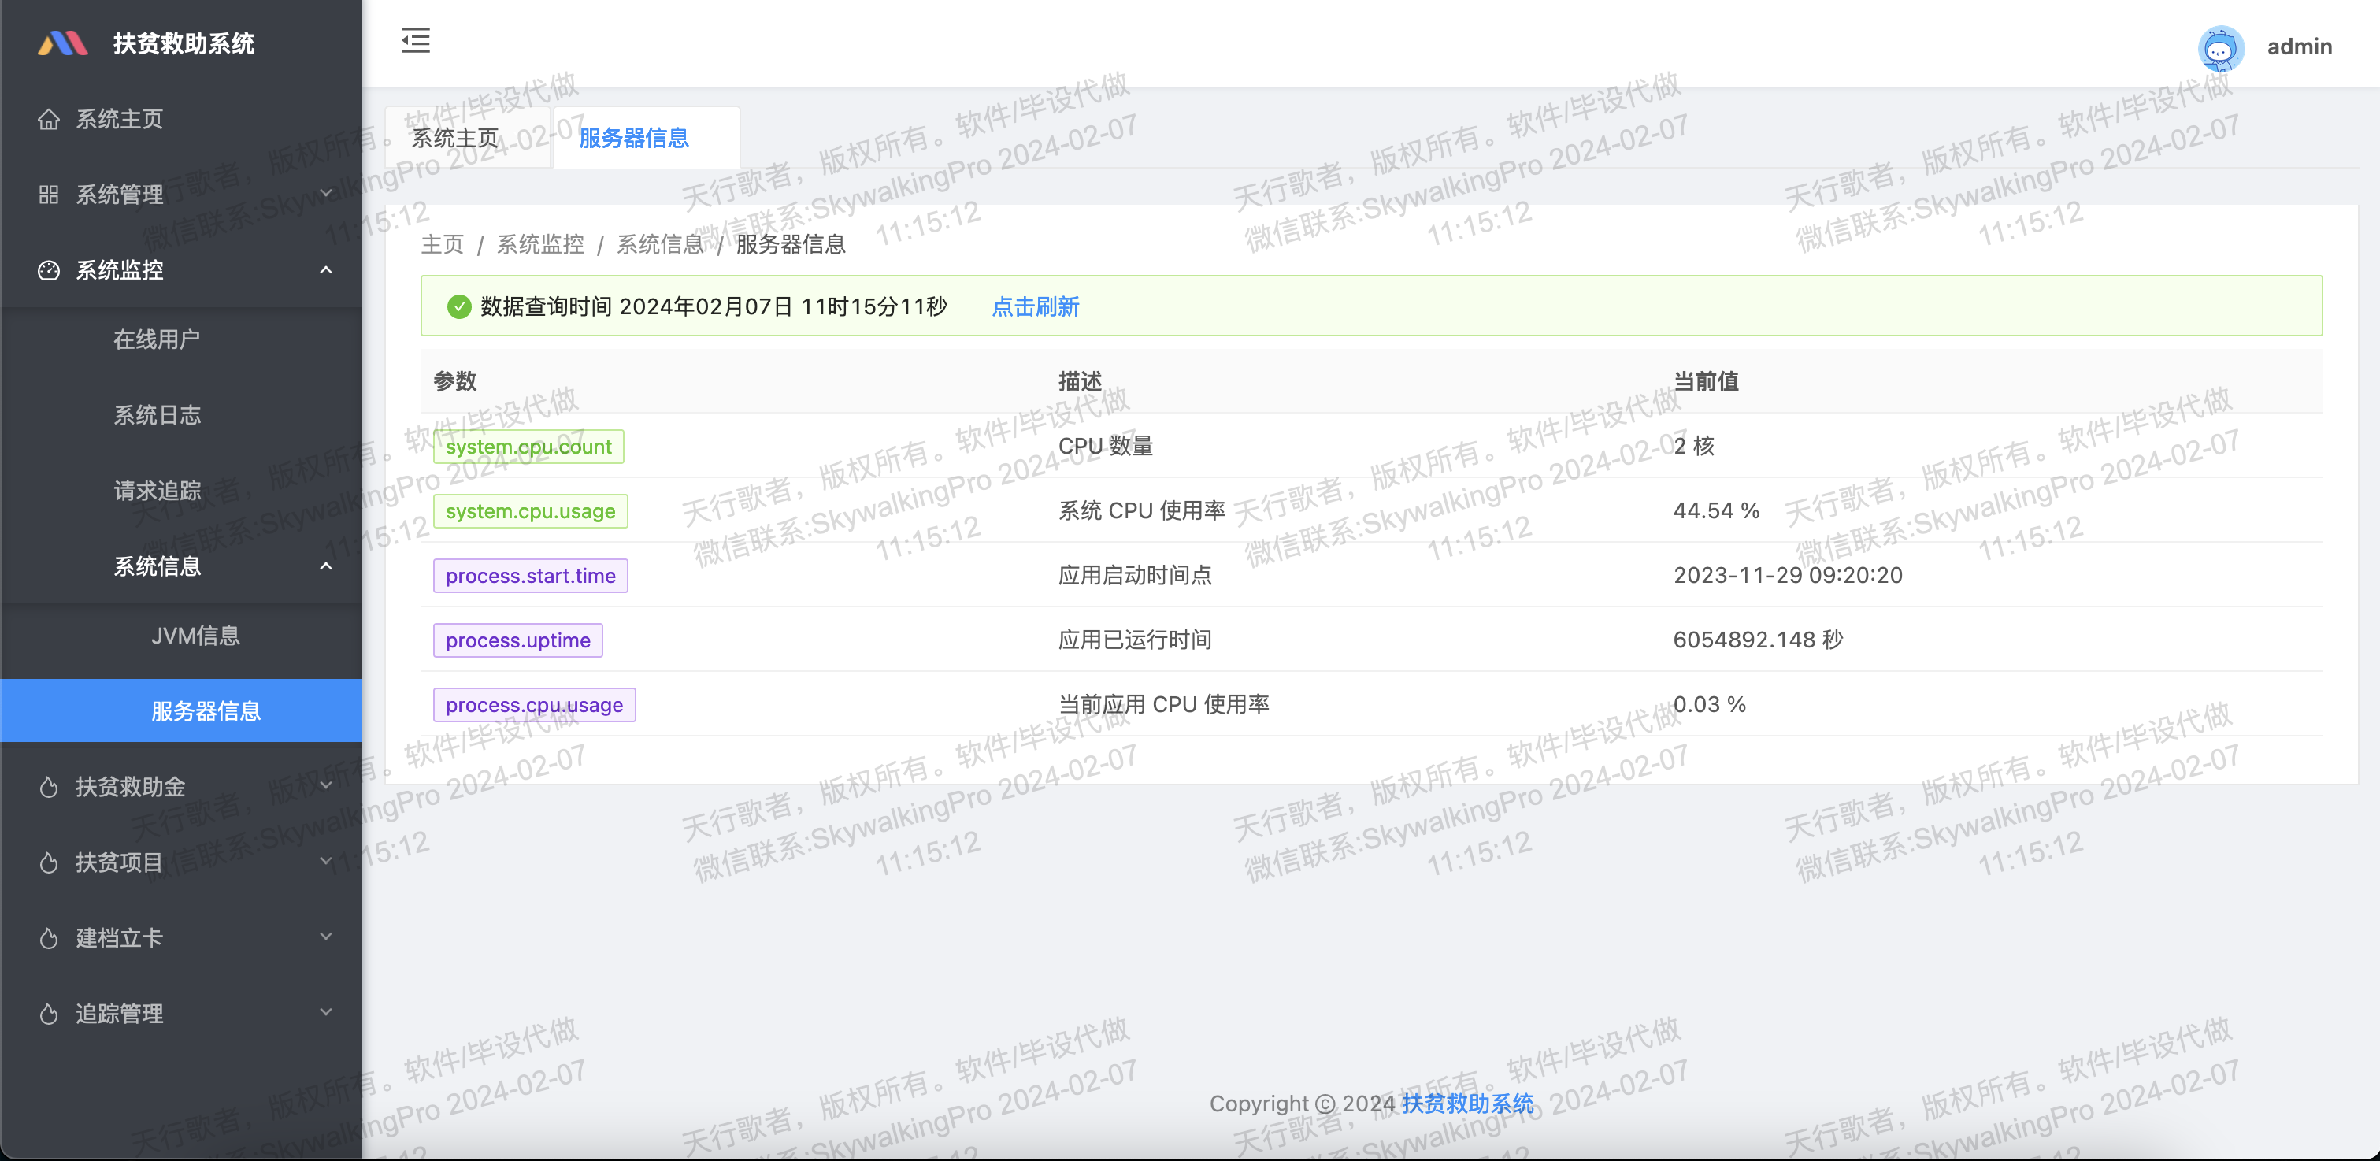Click the description 系统 CPU 使用率
2380x1161 pixels.
pos(1142,511)
